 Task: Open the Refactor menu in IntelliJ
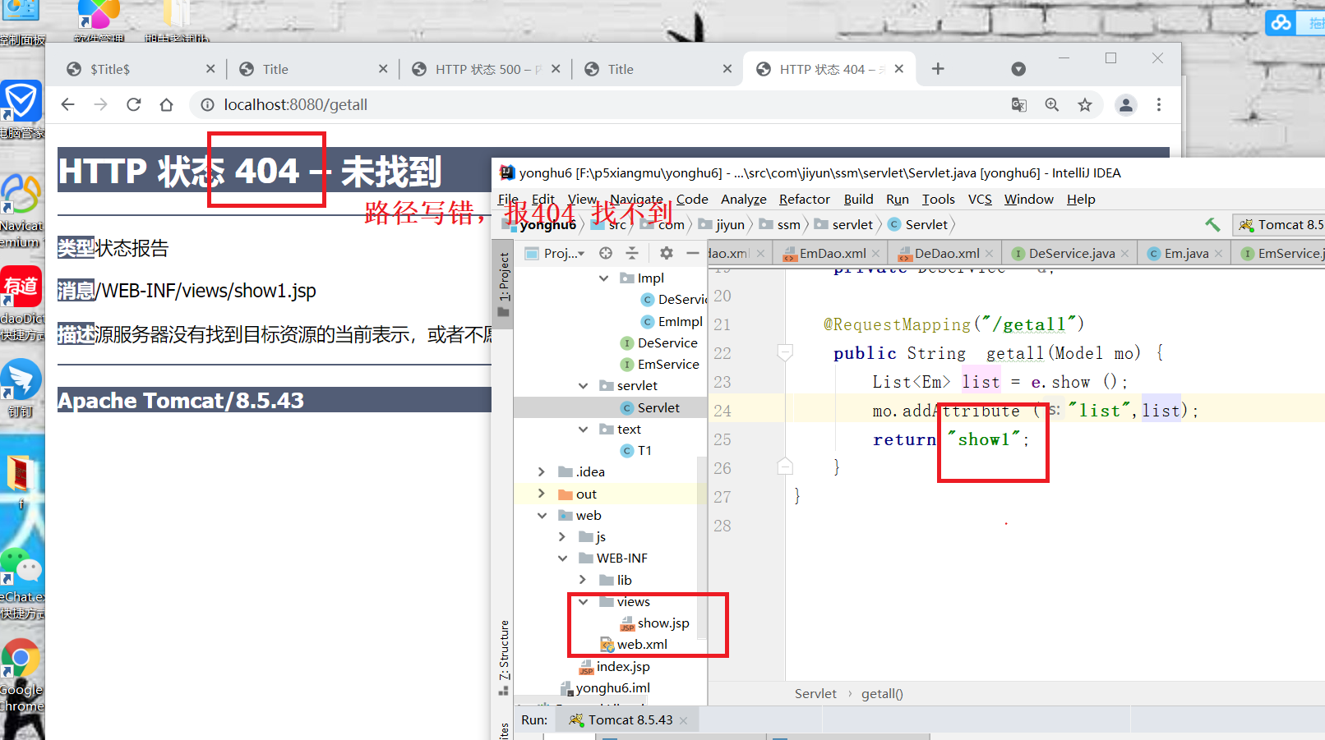click(x=805, y=199)
